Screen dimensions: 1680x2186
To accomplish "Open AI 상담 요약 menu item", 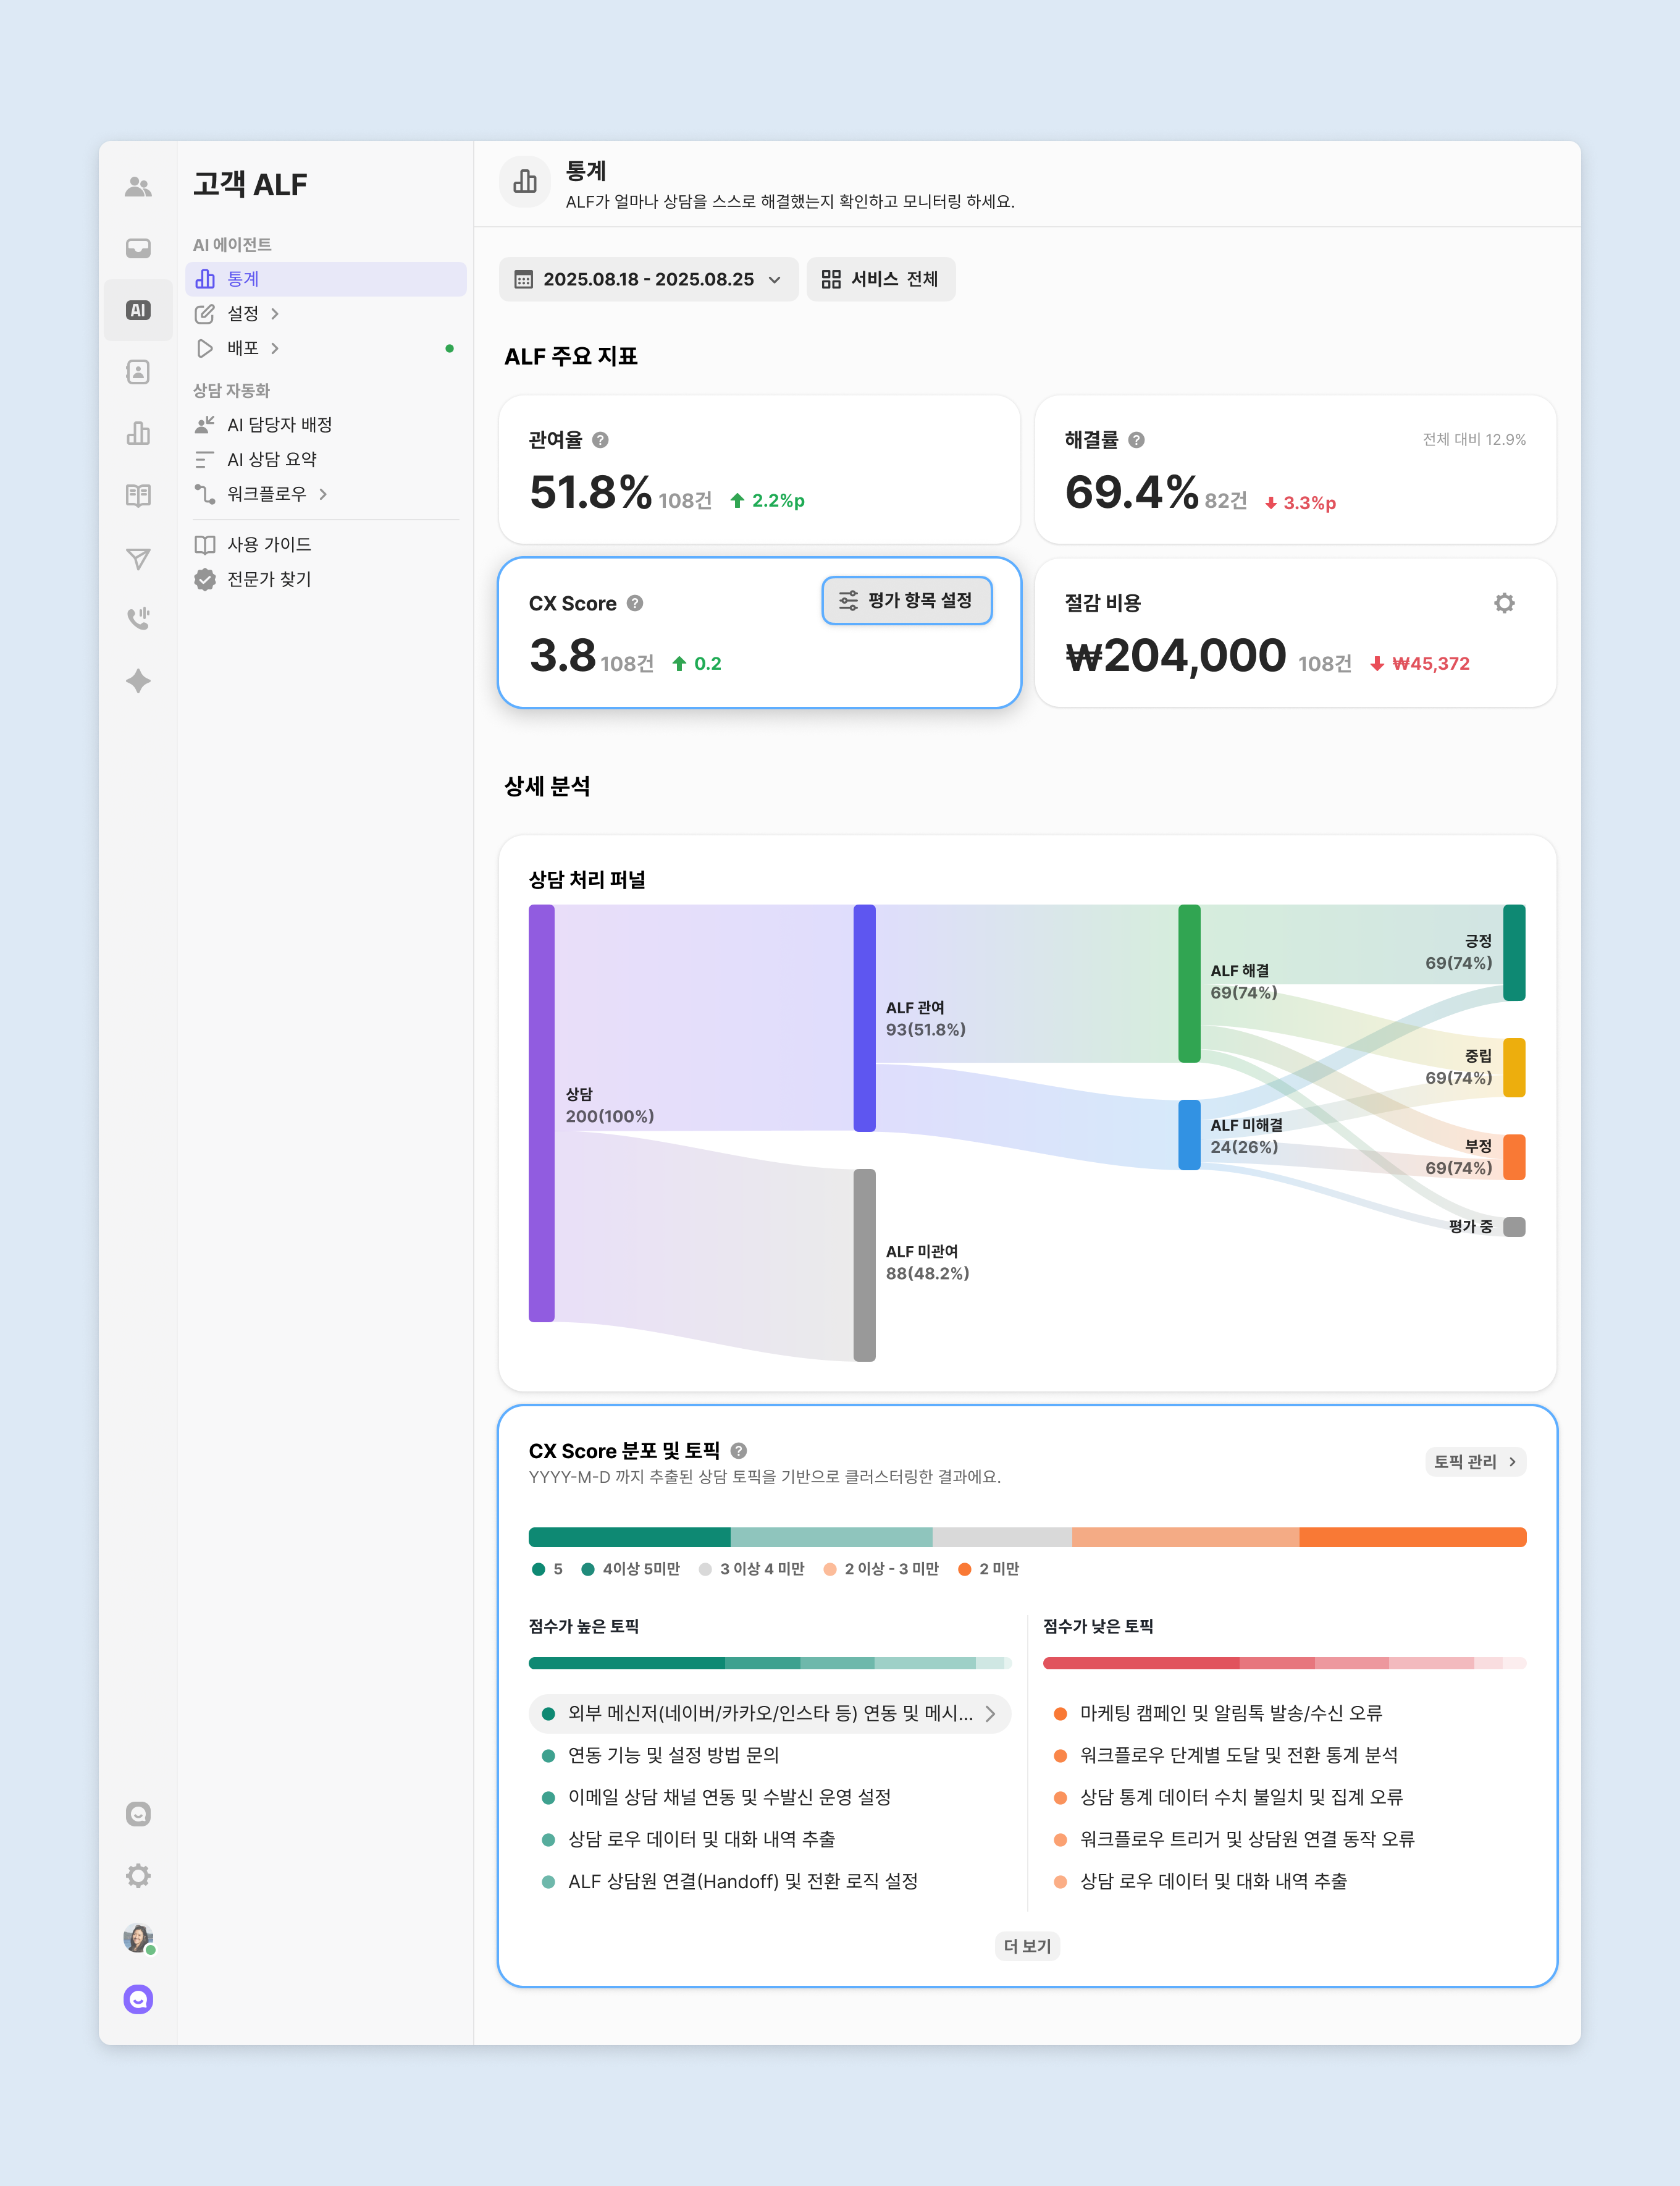I will click(x=271, y=459).
